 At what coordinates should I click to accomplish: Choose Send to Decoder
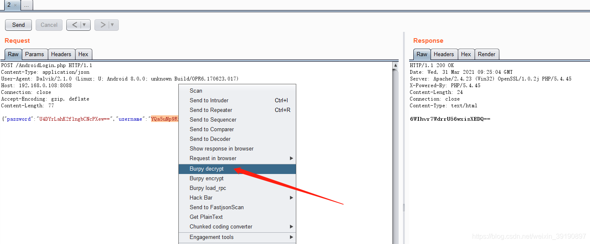coord(237,139)
